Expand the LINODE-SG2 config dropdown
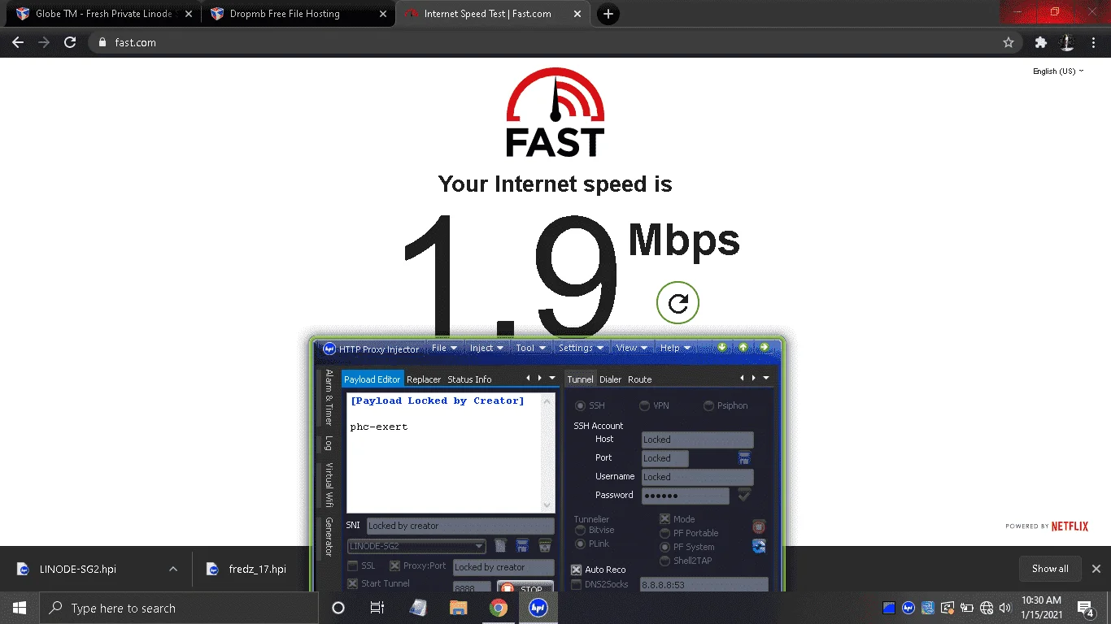The width and height of the screenshot is (1111, 624). point(480,547)
